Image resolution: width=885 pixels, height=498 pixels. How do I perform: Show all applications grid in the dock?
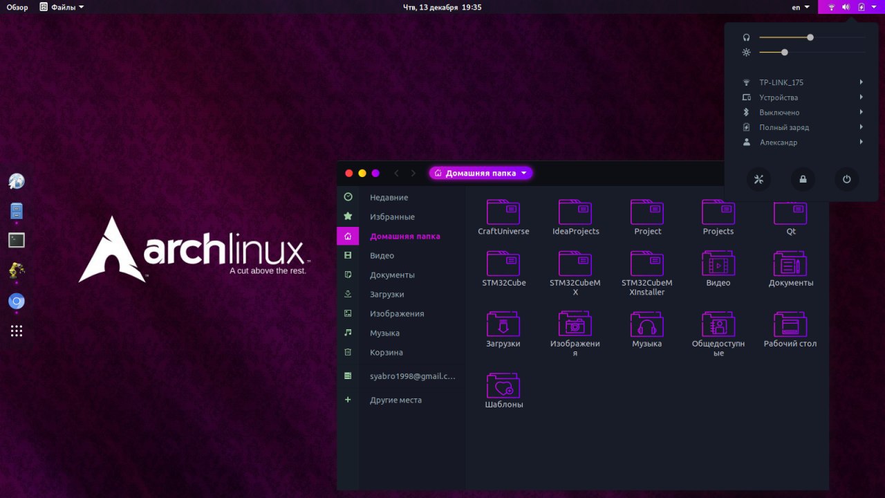click(x=17, y=331)
